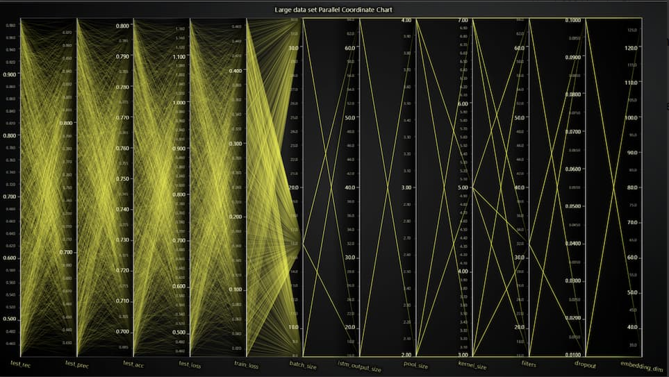669x377 pixels.
Task: Select the lstm_output_size axis label
Action: [x=359, y=366]
